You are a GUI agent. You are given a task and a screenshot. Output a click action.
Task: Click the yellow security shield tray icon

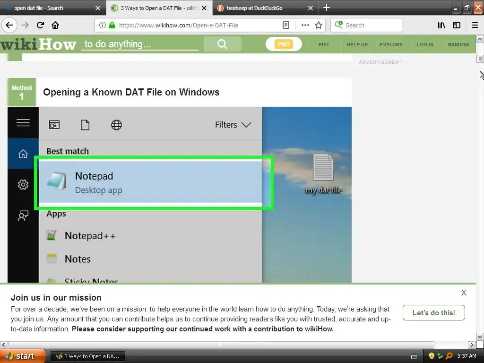[431, 356]
